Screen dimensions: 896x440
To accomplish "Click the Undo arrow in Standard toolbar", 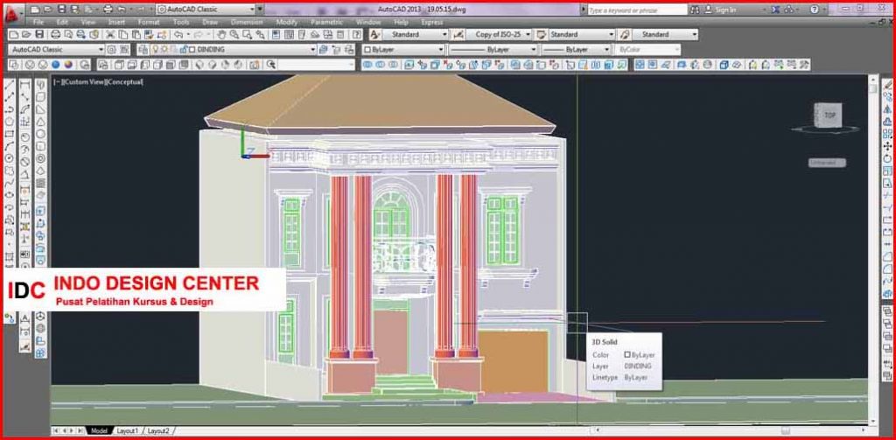I will pyautogui.click(x=178, y=34).
